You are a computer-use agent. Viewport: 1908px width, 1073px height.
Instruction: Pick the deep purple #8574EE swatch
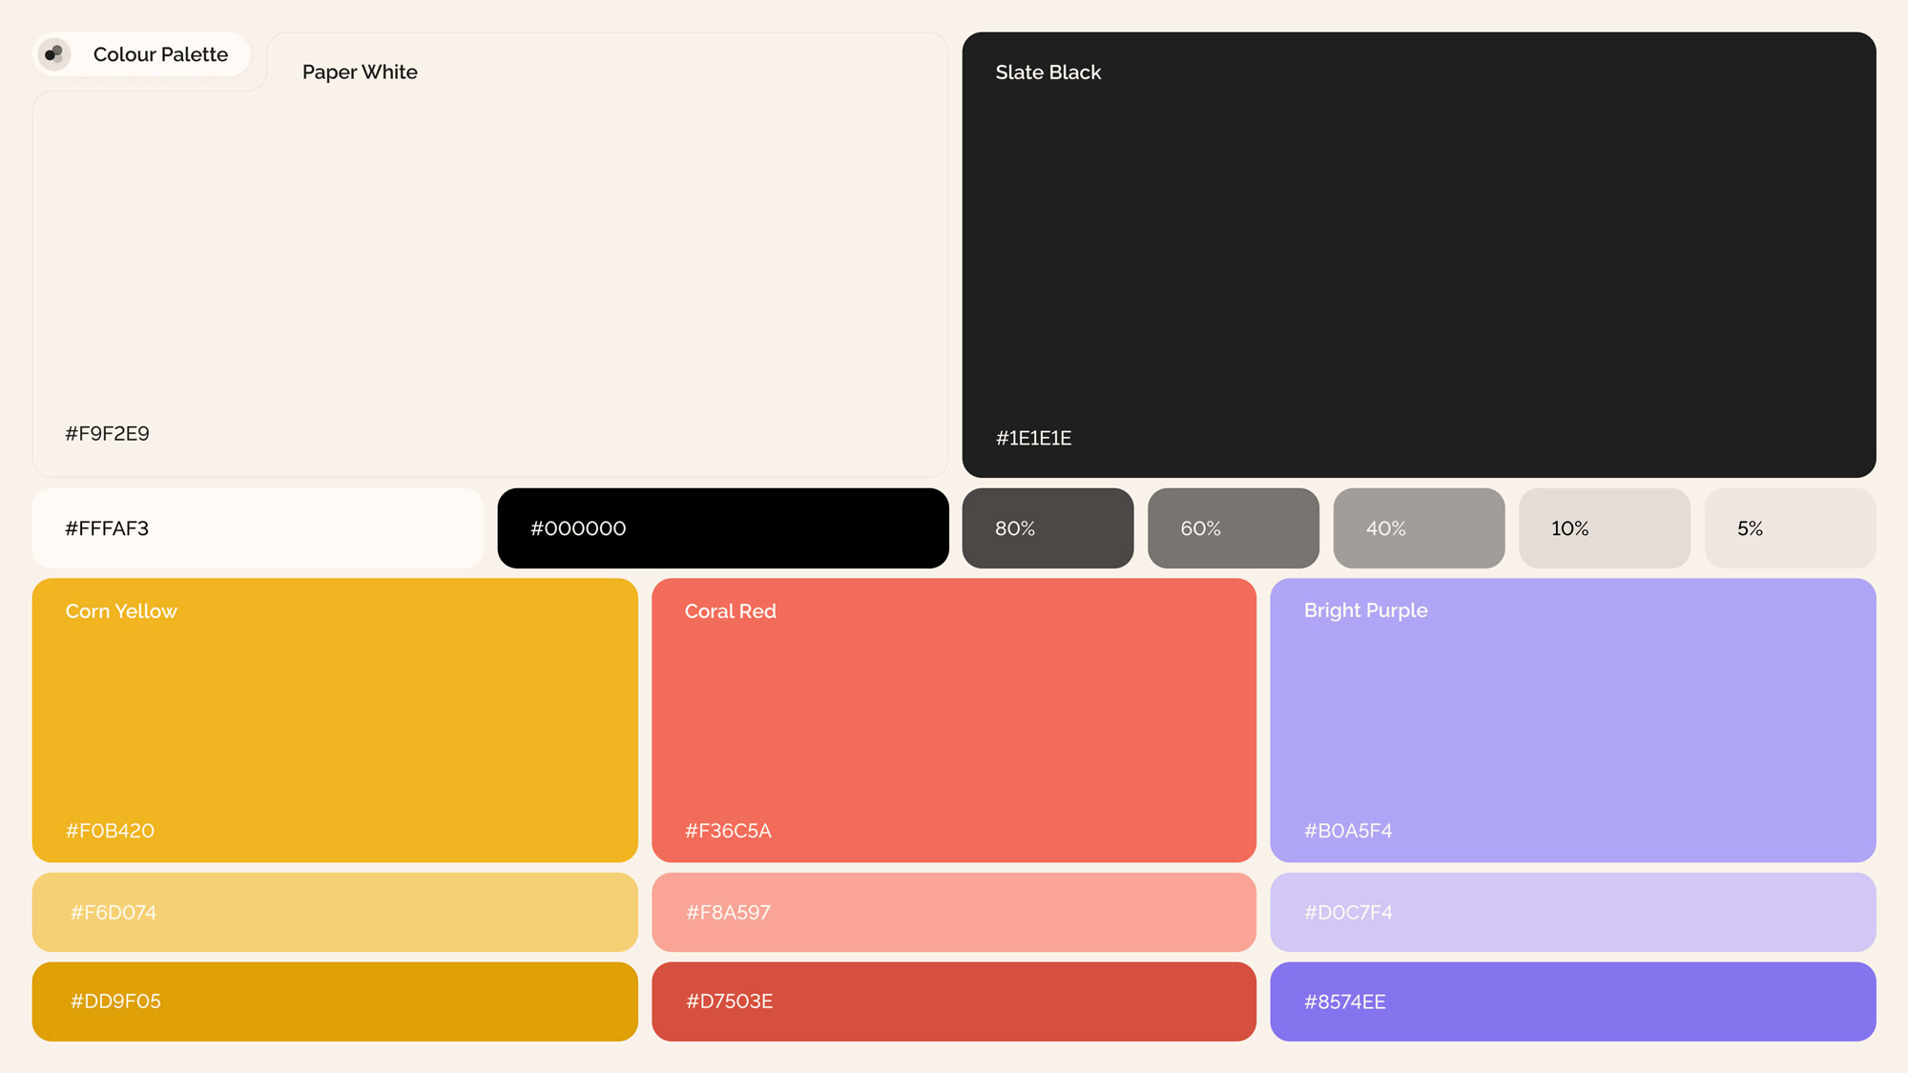[x=1572, y=1001]
